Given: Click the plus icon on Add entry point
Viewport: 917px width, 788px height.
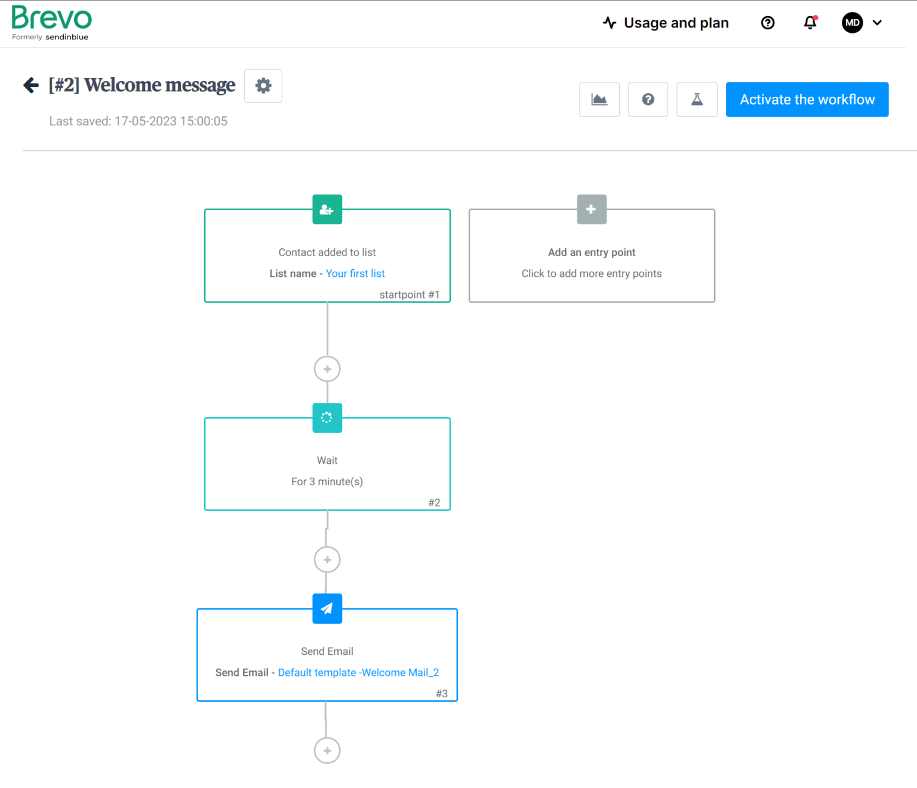Looking at the screenshot, I should [591, 209].
